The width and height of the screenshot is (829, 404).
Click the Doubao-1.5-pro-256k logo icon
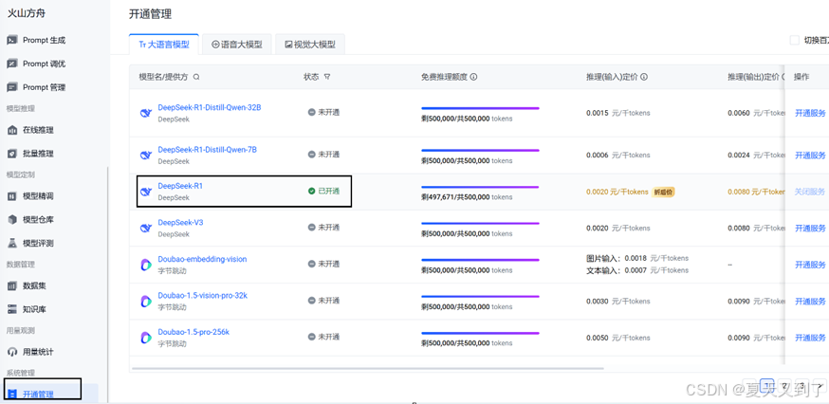coord(146,338)
